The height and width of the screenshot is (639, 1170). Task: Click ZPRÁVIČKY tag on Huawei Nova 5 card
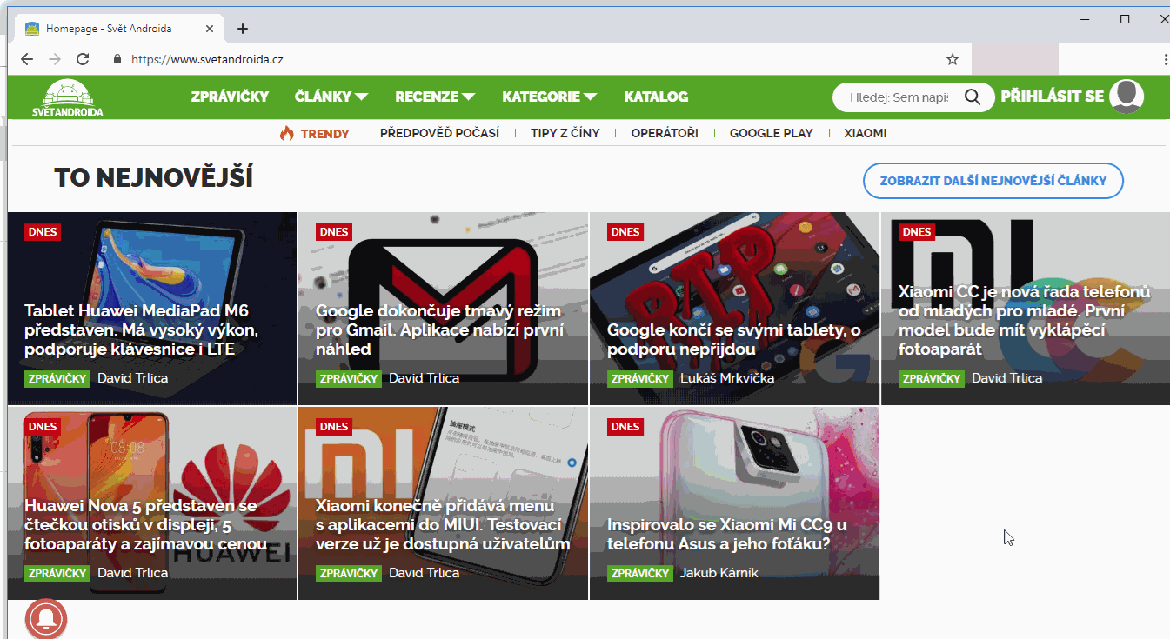point(57,574)
